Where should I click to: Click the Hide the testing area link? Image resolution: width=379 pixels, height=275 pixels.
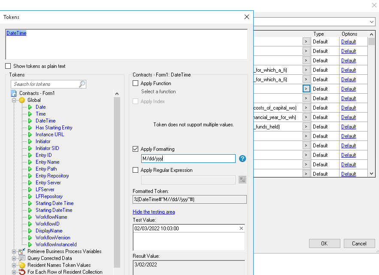click(153, 212)
